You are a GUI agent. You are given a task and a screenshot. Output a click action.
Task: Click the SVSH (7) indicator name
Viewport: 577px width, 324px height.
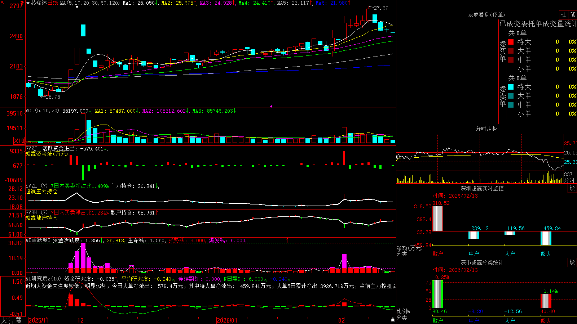pyautogui.click(x=36, y=213)
